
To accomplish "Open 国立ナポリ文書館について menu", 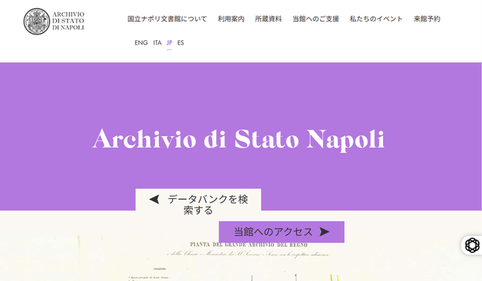I will 167,19.
